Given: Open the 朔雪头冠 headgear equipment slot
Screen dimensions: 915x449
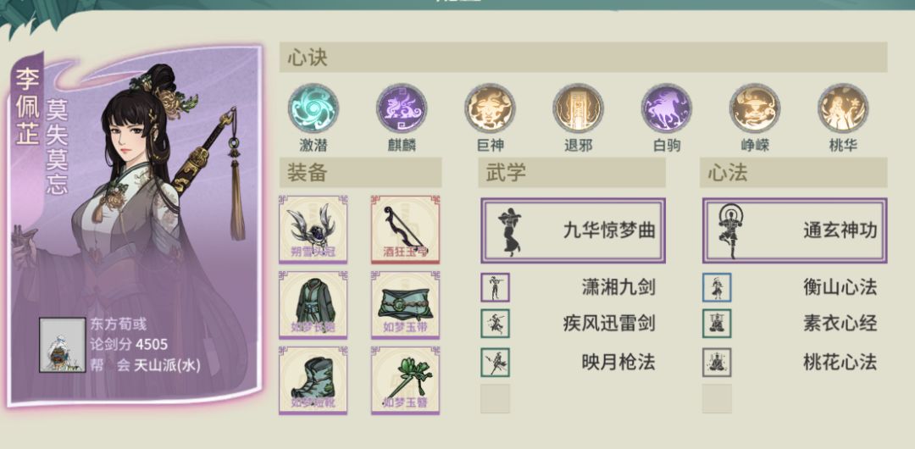Looking at the screenshot, I should (x=313, y=230).
